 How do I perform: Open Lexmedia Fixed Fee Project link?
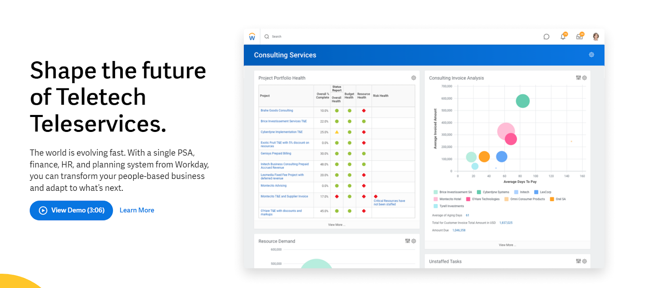[x=282, y=177]
